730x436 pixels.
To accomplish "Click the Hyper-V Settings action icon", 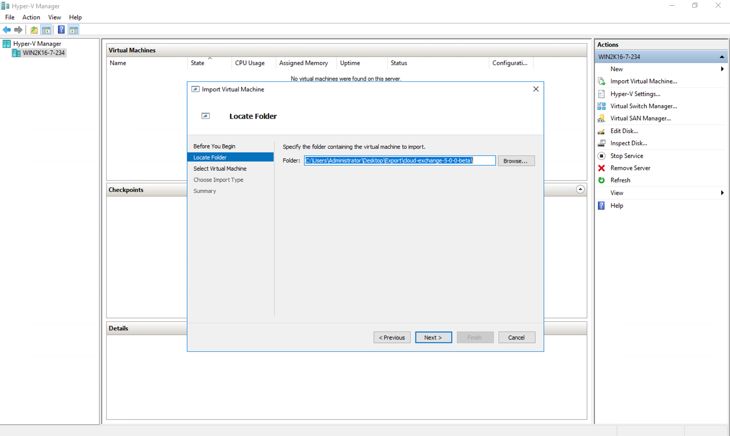I will 601,94.
